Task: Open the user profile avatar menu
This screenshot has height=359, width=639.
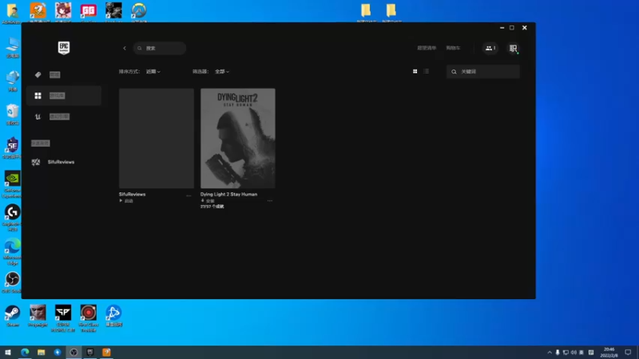Action: tap(513, 49)
